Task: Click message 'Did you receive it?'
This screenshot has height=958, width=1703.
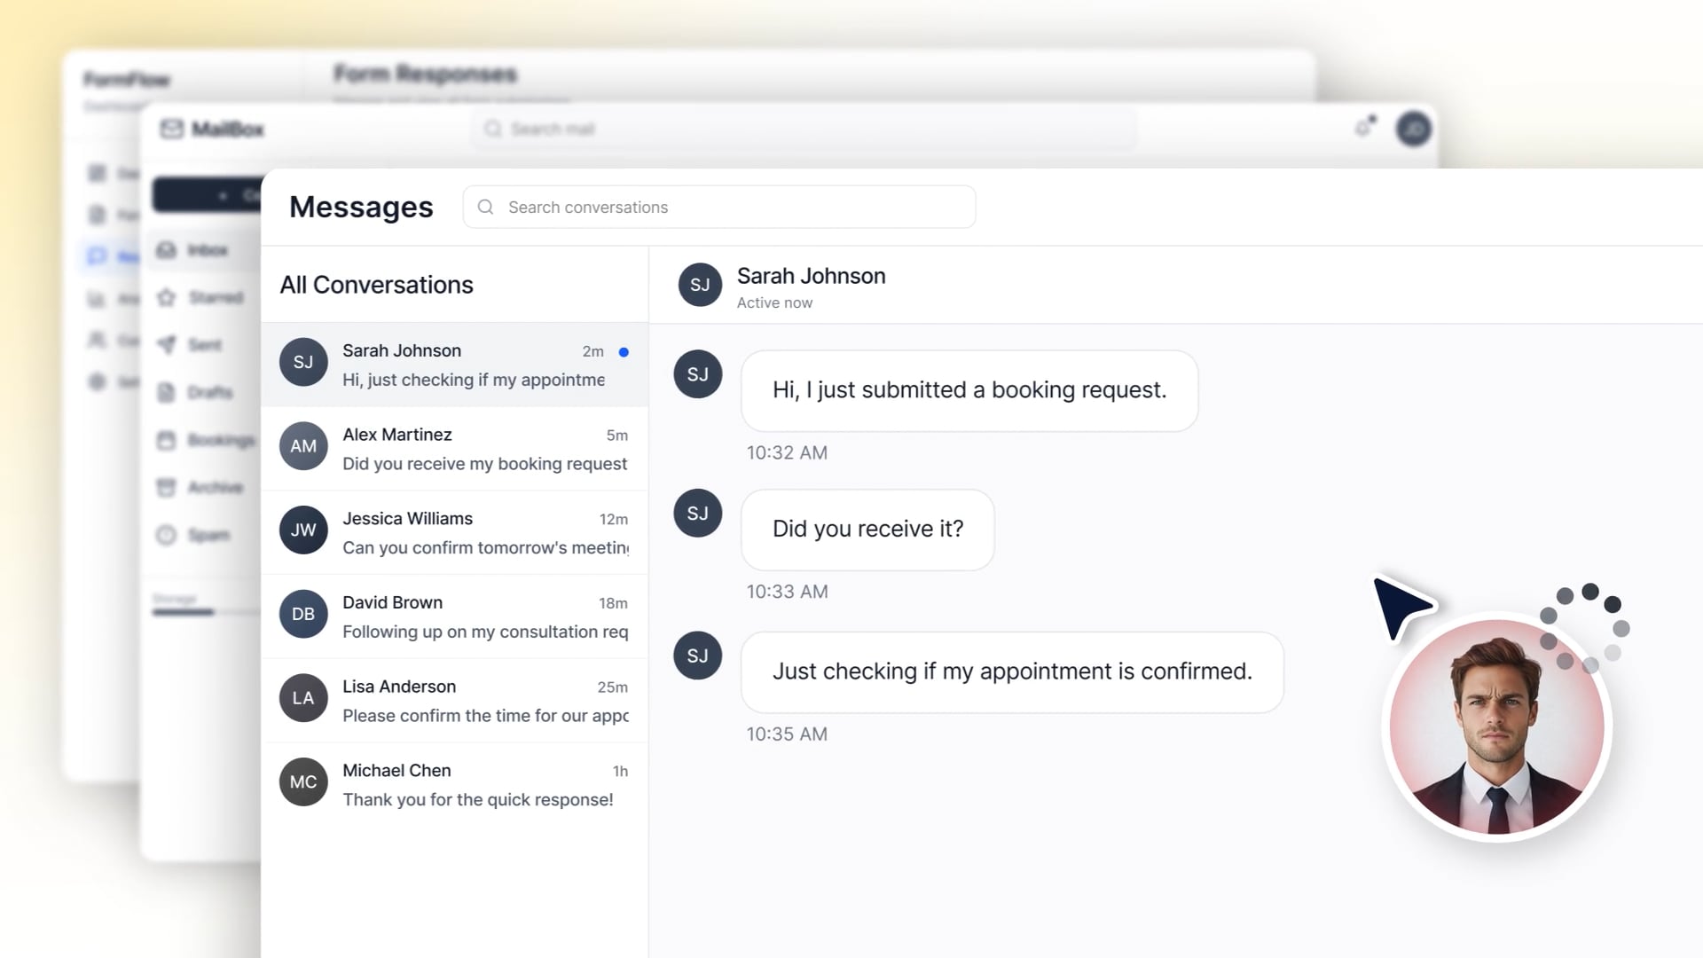Action: pos(867,530)
